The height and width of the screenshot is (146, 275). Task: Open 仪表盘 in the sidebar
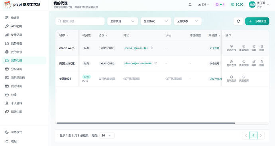24,18
